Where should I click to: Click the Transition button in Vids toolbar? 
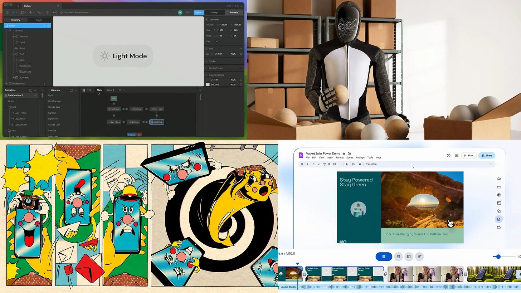(371, 164)
